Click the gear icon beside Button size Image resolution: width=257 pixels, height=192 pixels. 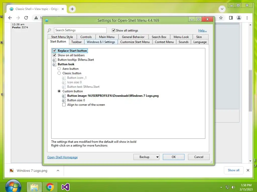click(64, 100)
